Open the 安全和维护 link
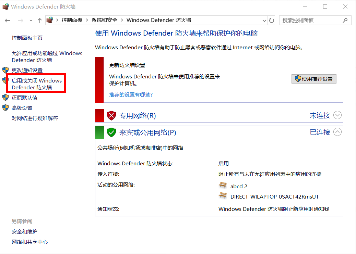Image resolution: width=356 pixels, height=254 pixels. pos(24,231)
